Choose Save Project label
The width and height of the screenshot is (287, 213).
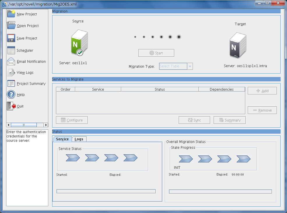pyautogui.click(x=27, y=38)
